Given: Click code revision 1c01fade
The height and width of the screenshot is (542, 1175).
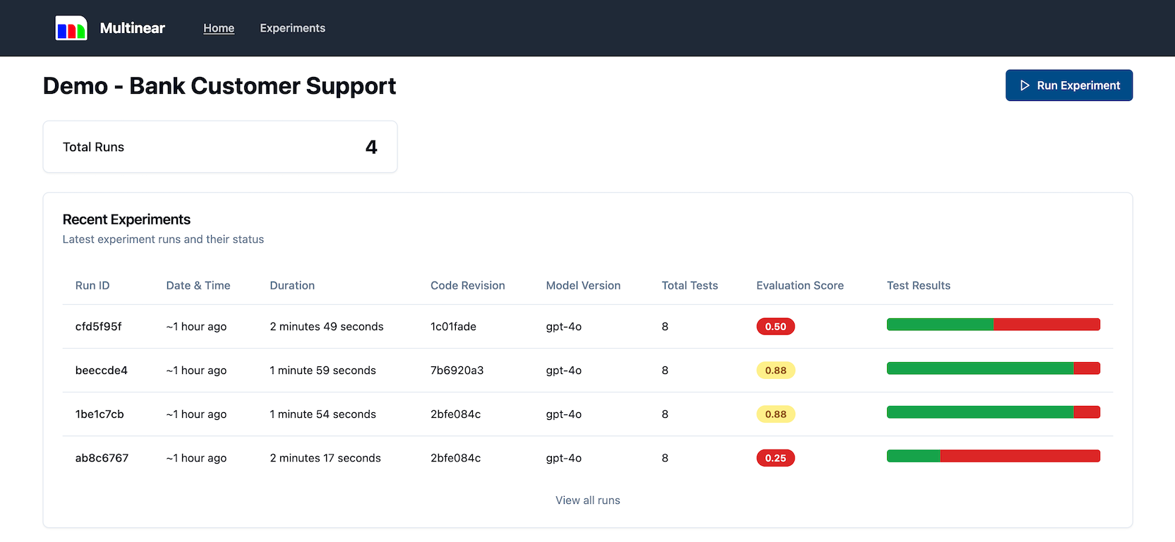Looking at the screenshot, I should pyautogui.click(x=454, y=327).
